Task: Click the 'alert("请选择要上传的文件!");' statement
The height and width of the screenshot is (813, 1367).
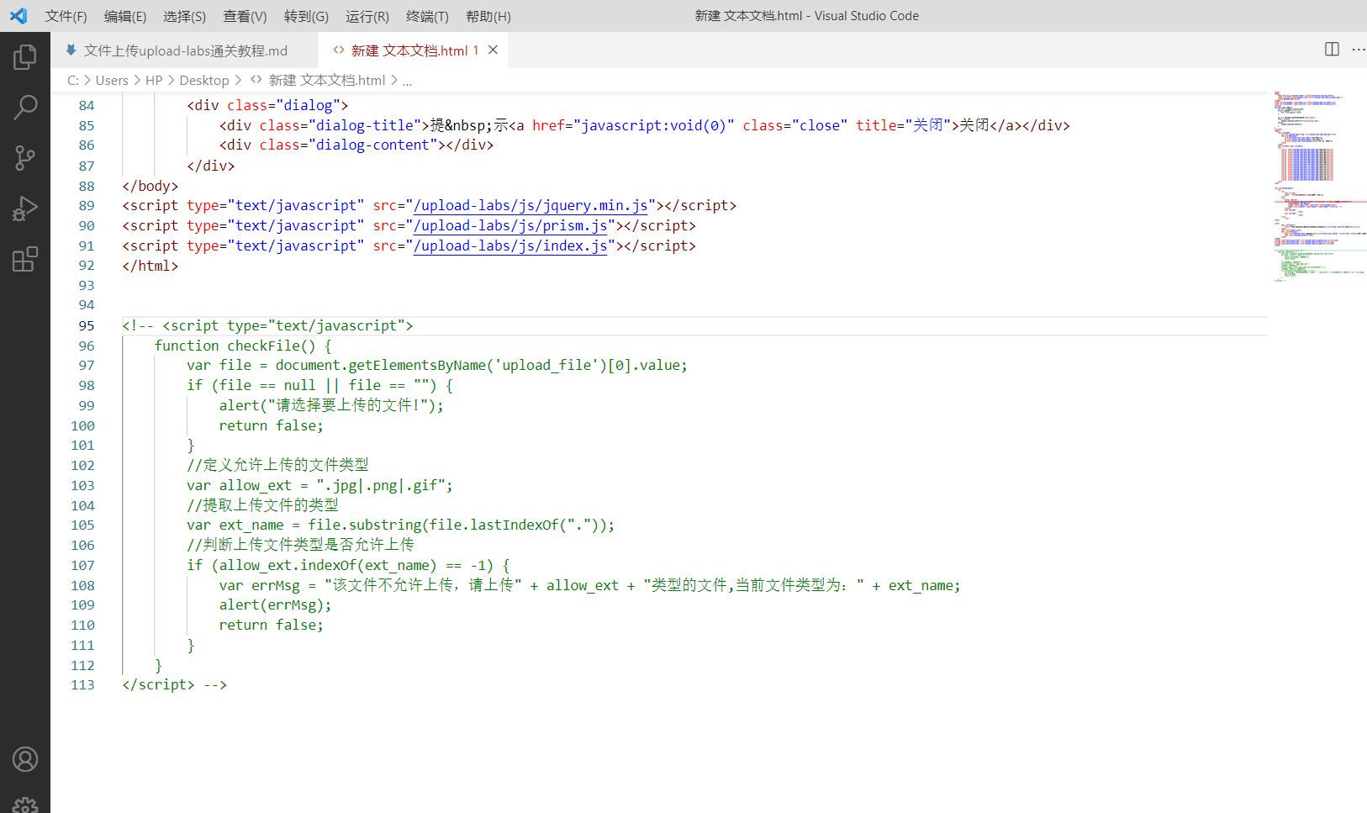Action: click(331, 405)
